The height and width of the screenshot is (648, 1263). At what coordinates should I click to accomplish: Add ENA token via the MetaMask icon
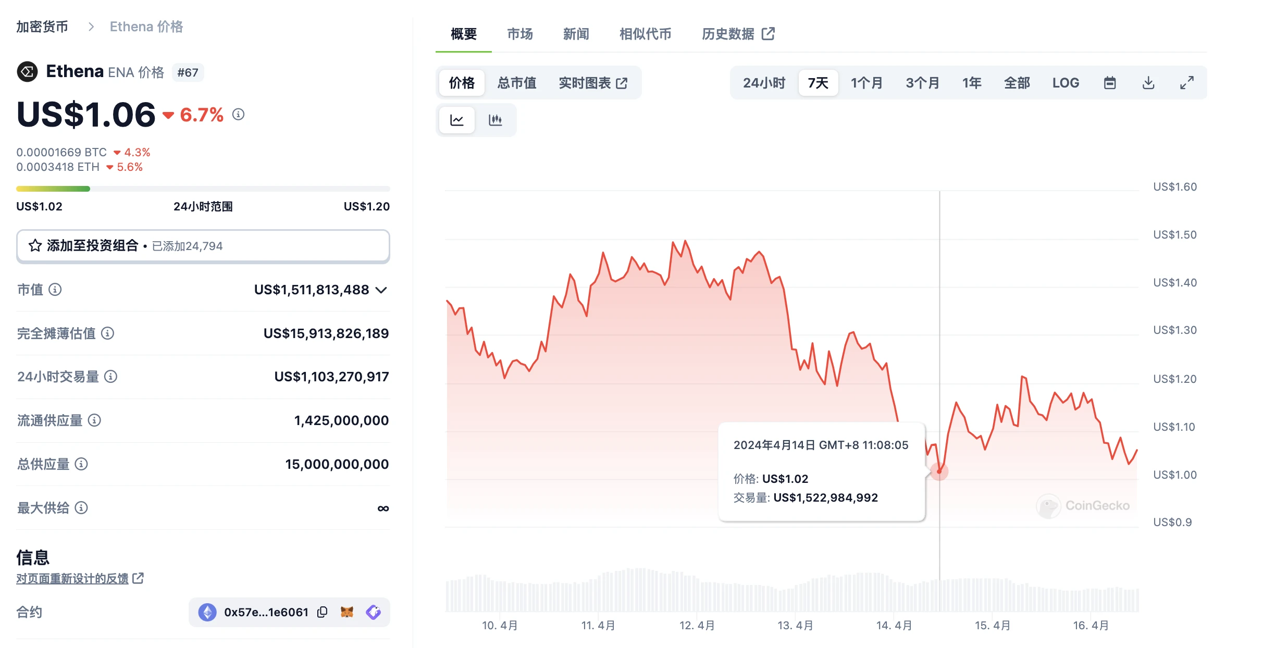point(347,613)
